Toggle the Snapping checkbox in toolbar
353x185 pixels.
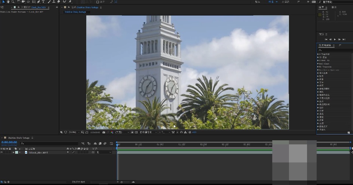(x=98, y=2)
